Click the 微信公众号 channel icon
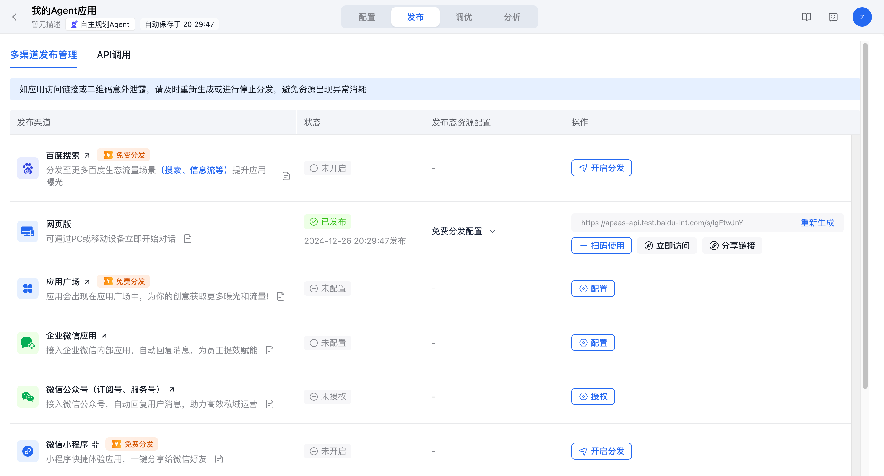The image size is (884, 476). pyautogui.click(x=28, y=397)
